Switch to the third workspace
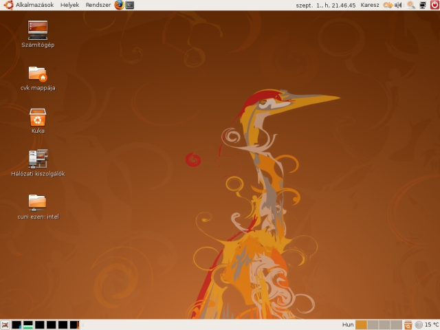This screenshot has width=440, height=330. [x=384, y=325]
